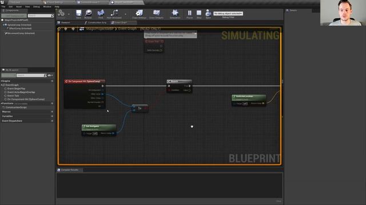This screenshot has width=366, height=205.
Task: Click the Add Component button
Action: pos(14,15)
